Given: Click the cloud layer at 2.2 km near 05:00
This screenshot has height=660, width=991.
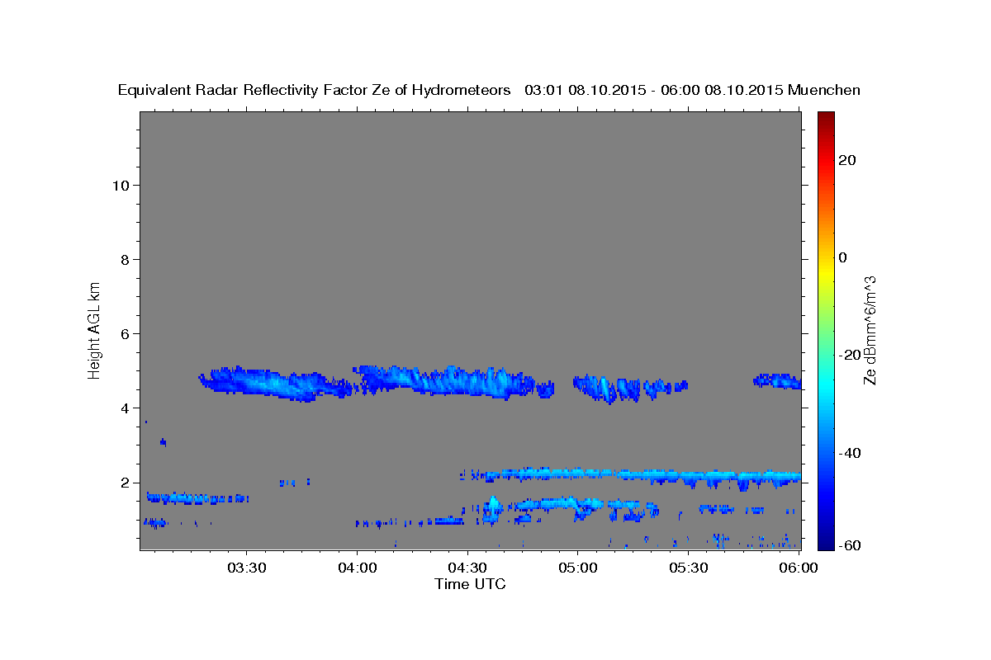Looking at the screenshot, I should click(632, 476).
